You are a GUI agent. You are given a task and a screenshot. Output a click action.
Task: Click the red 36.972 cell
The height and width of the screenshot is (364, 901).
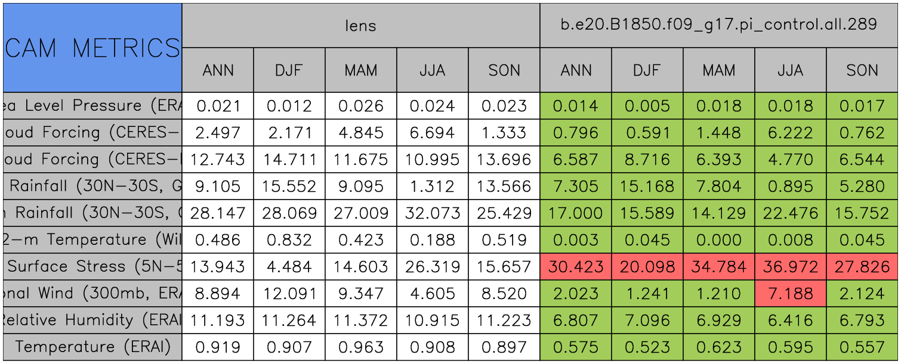coord(790,266)
